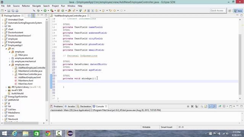
Task: Click the Display Selected Console icon
Action: point(224,107)
